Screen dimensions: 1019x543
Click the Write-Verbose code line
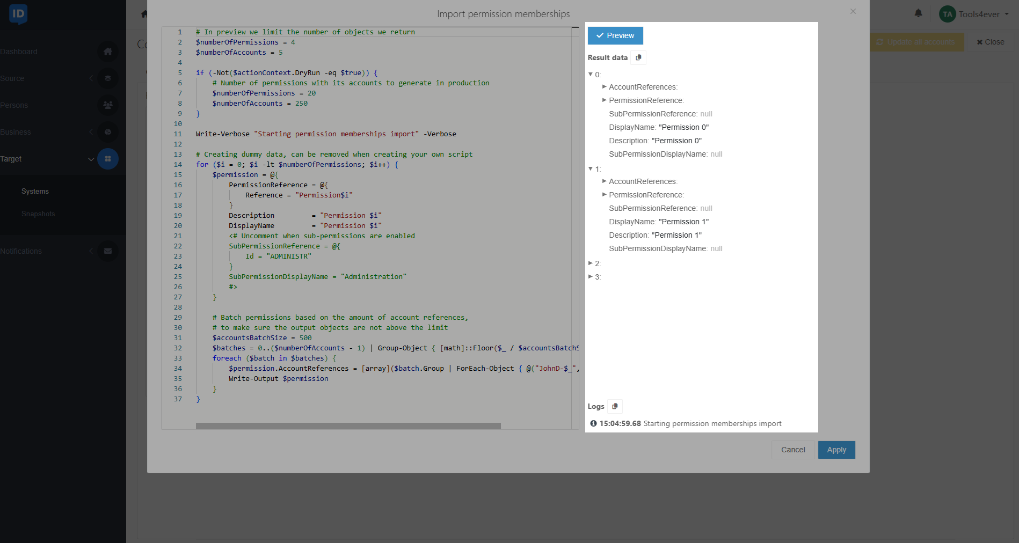click(x=326, y=134)
